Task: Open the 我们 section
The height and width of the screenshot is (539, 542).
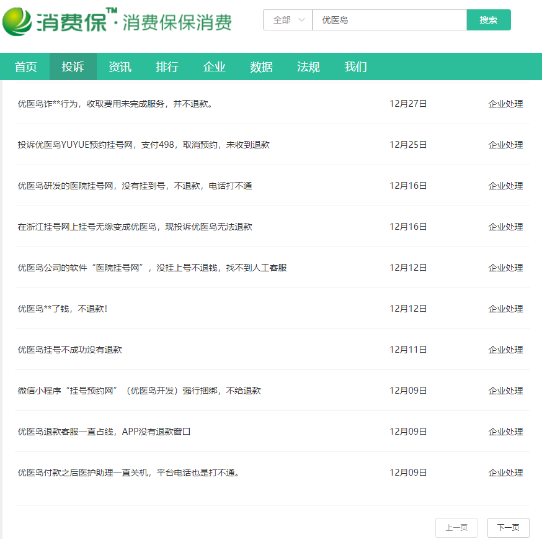Action: coord(355,68)
